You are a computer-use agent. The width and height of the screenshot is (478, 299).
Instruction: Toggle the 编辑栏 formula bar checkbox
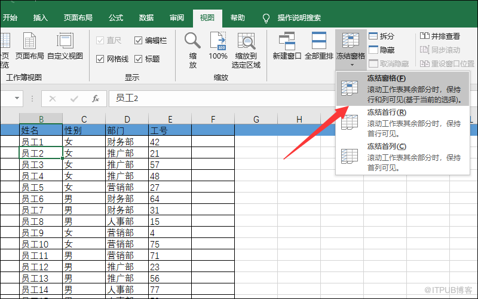point(139,41)
